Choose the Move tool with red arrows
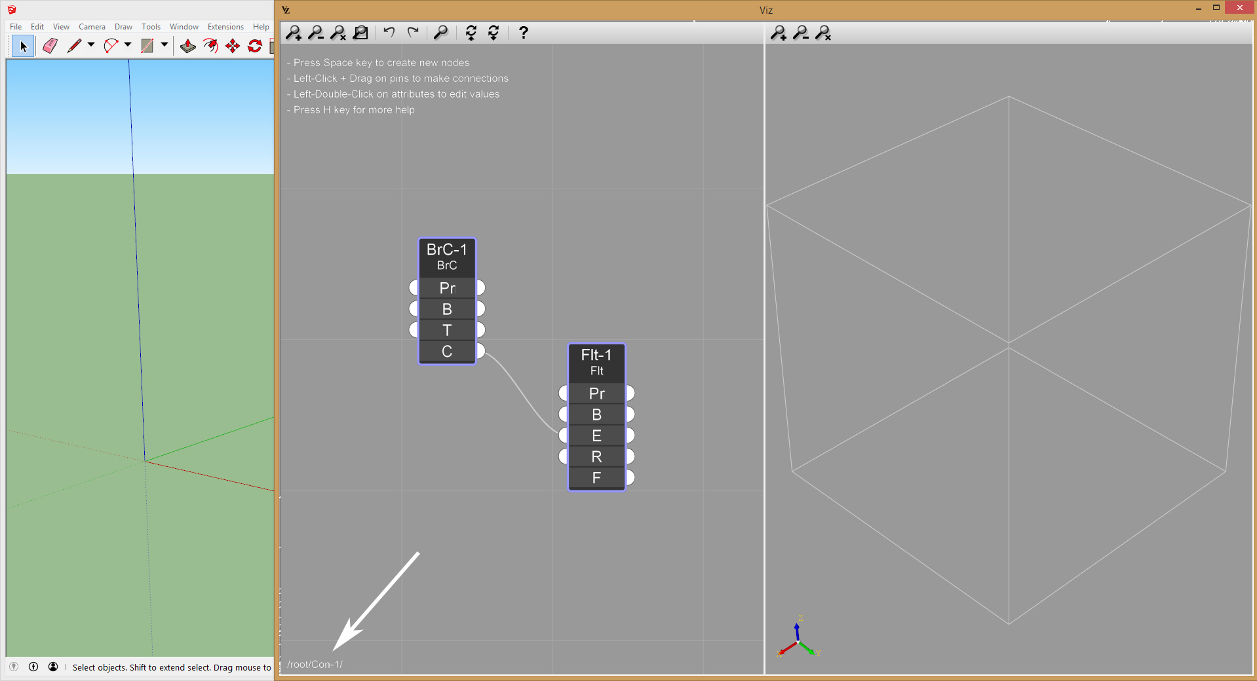1257x681 pixels. (233, 46)
